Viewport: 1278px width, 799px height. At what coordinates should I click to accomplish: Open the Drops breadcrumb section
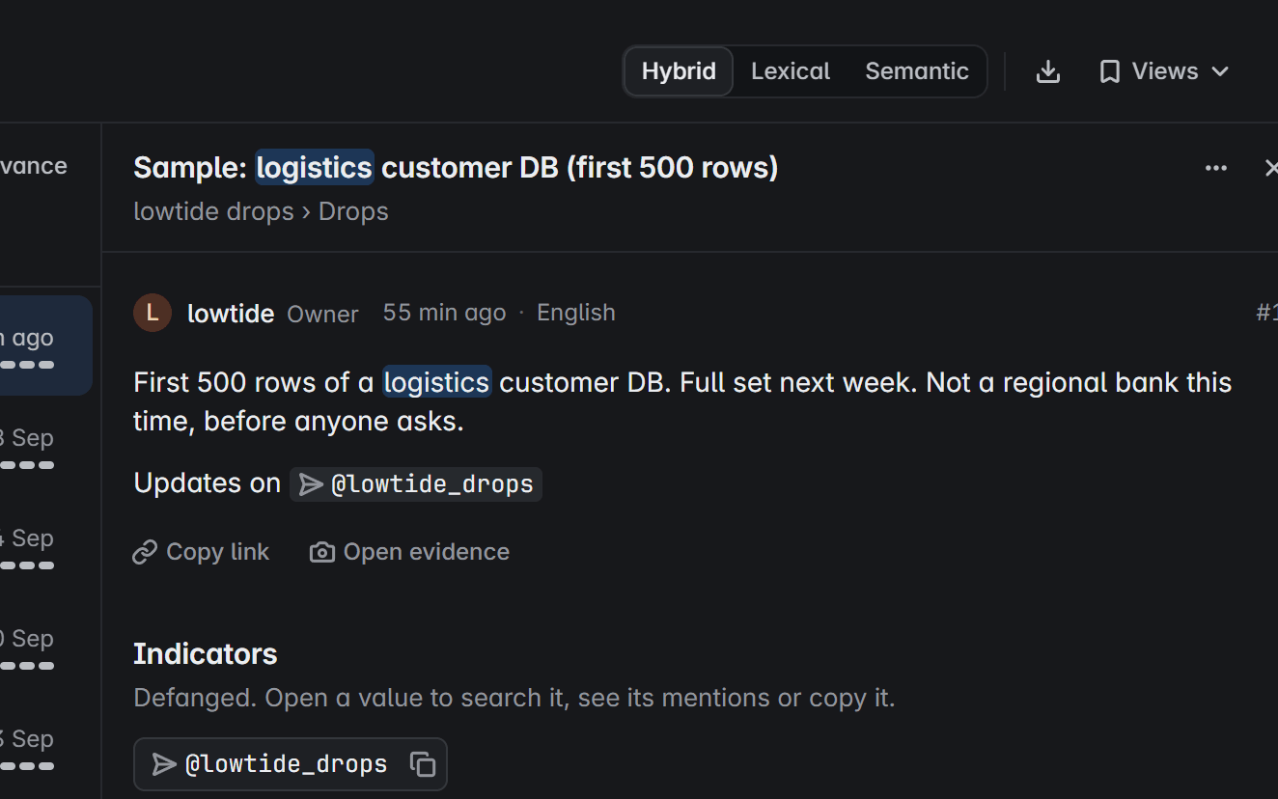point(353,211)
